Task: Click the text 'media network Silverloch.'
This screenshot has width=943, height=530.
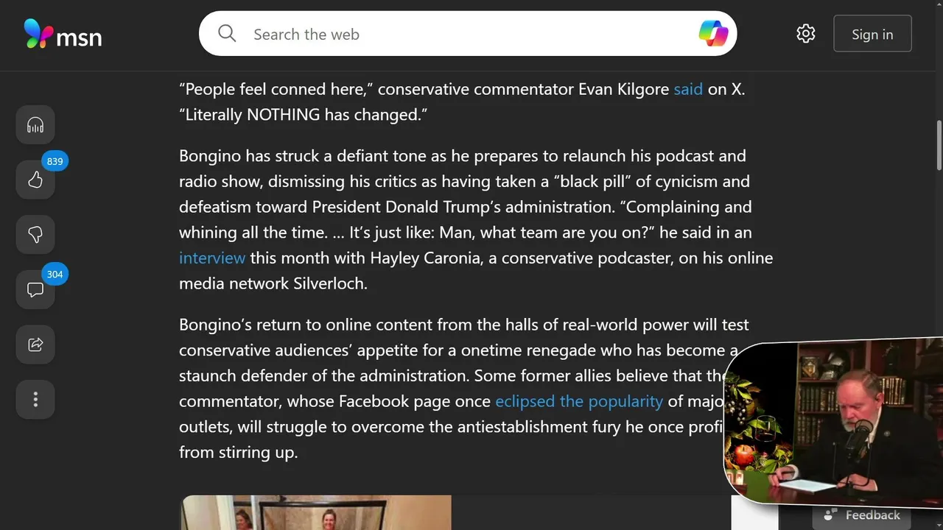Action: pos(273,283)
